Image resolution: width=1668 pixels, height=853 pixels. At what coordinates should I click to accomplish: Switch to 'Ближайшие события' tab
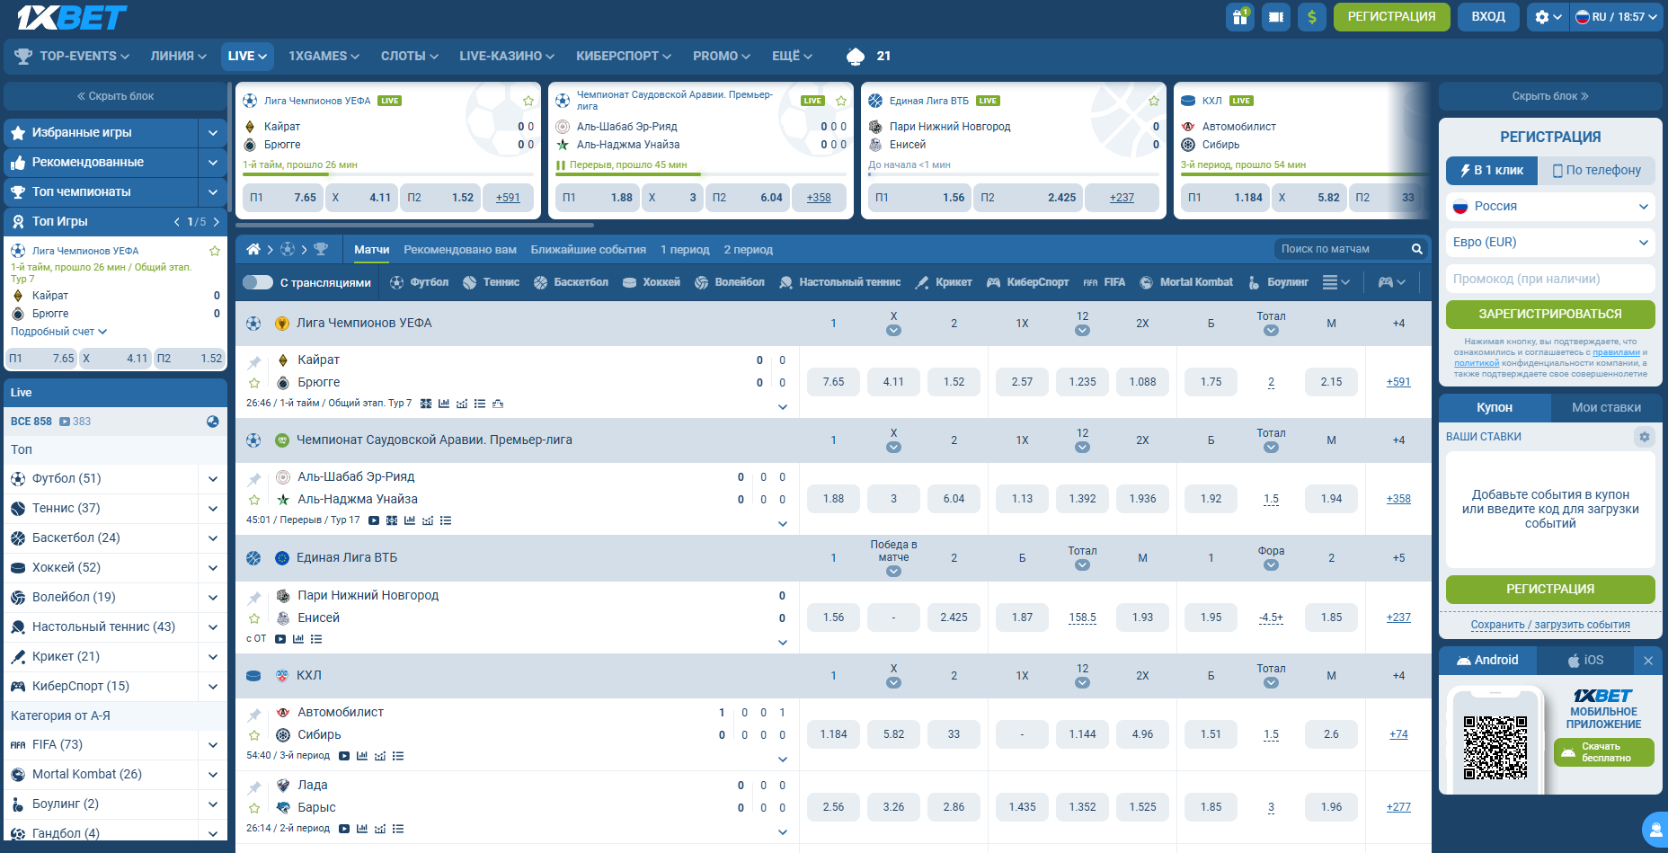[x=588, y=250]
